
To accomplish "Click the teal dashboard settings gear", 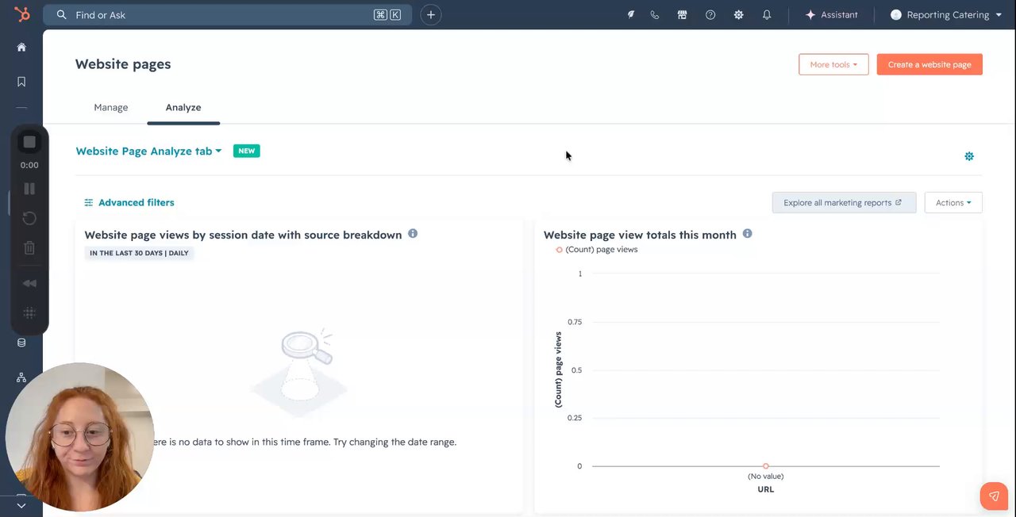I will click(969, 156).
